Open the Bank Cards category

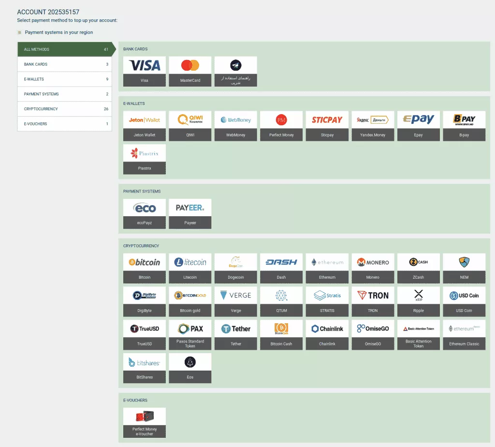pyautogui.click(x=65, y=64)
